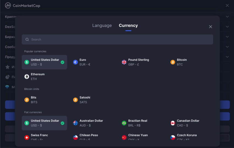Click the Canadian Dollar flag icon
The image size is (234, 148).
173,123
